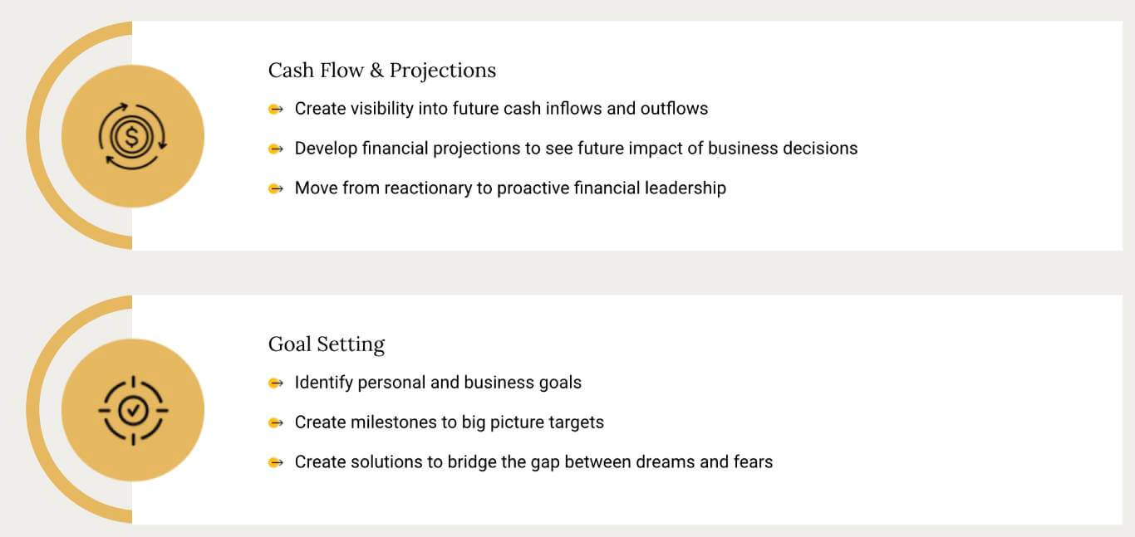Click 'Identify personal and business goals' text
The image size is (1135, 537).
pos(438,383)
